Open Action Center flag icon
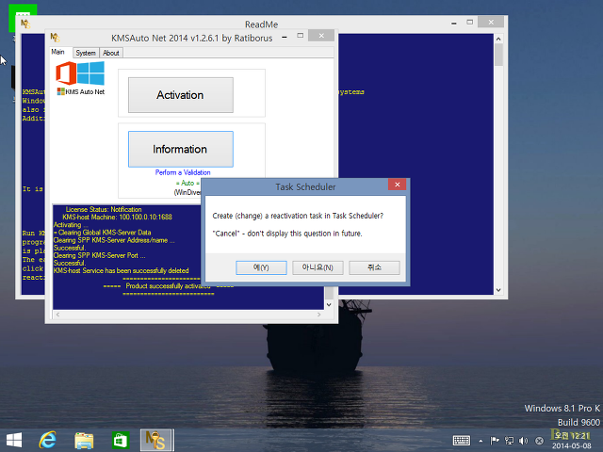Image resolution: width=603 pixels, height=452 pixels. click(495, 441)
